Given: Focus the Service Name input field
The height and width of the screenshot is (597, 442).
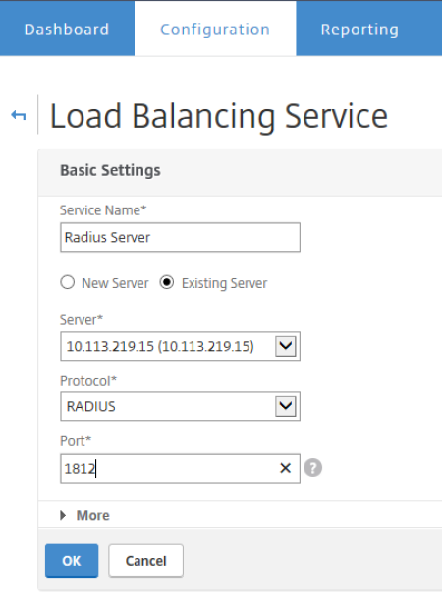Looking at the screenshot, I should coord(180,237).
